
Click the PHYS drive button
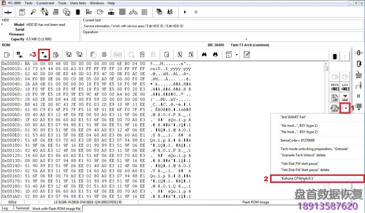tap(335, 87)
